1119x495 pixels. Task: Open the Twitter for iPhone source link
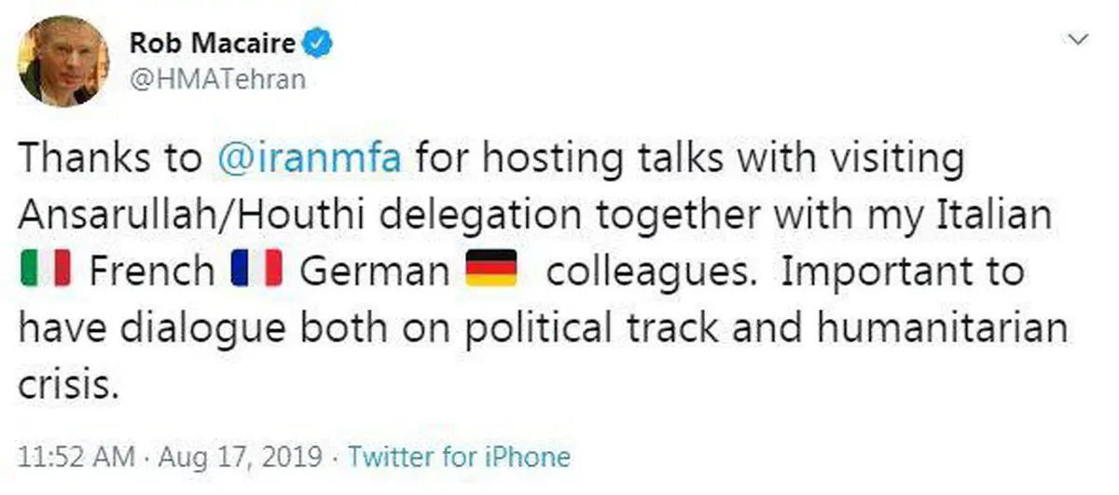click(x=458, y=458)
